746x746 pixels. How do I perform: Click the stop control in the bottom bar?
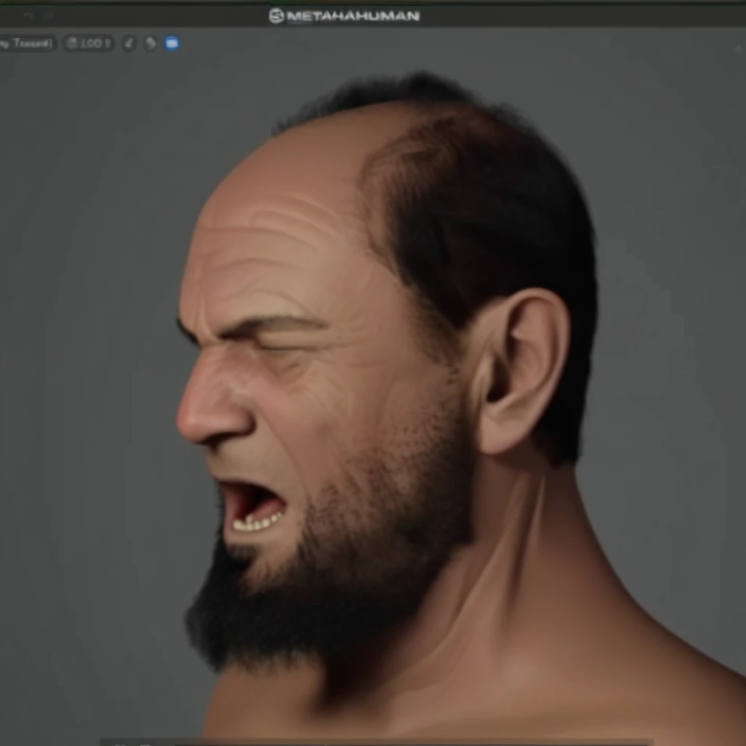[145, 744]
